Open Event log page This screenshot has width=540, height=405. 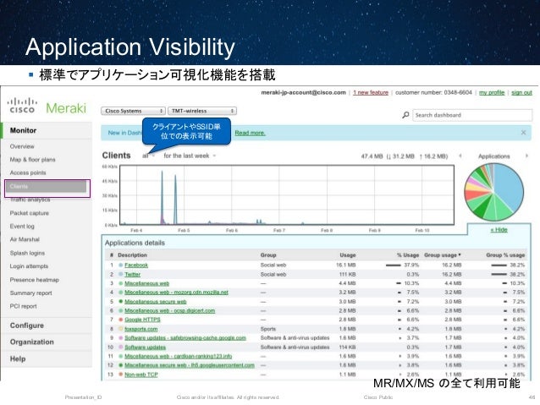click(x=22, y=227)
